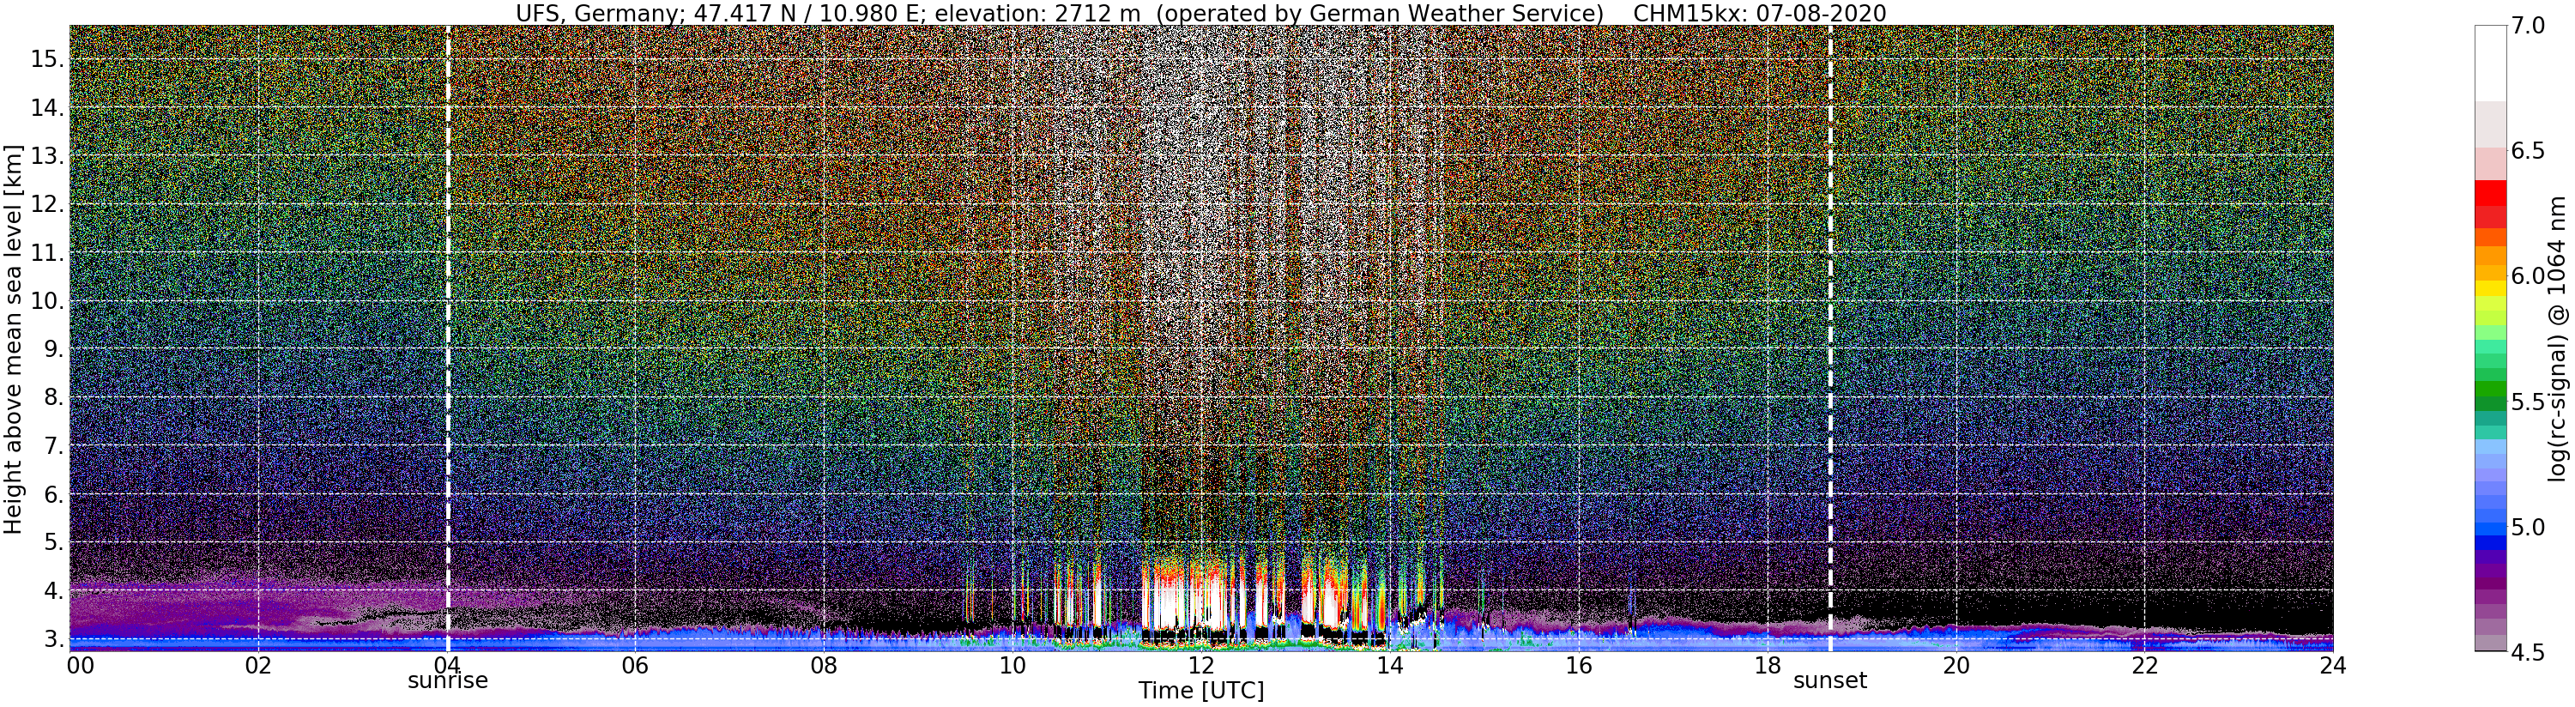The width and height of the screenshot is (2575, 707).
Task: Click the 'sunrise' label under the time axis
Action: pyautogui.click(x=448, y=681)
